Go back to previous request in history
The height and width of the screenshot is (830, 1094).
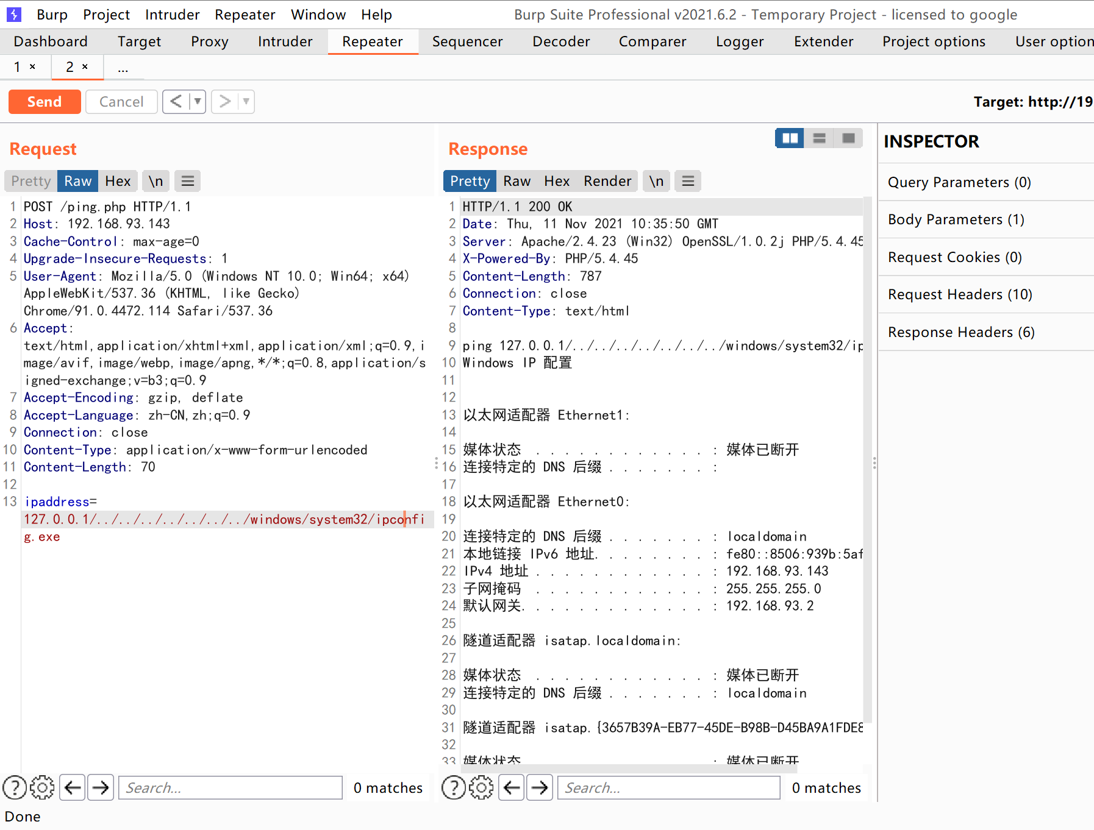point(176,101)
